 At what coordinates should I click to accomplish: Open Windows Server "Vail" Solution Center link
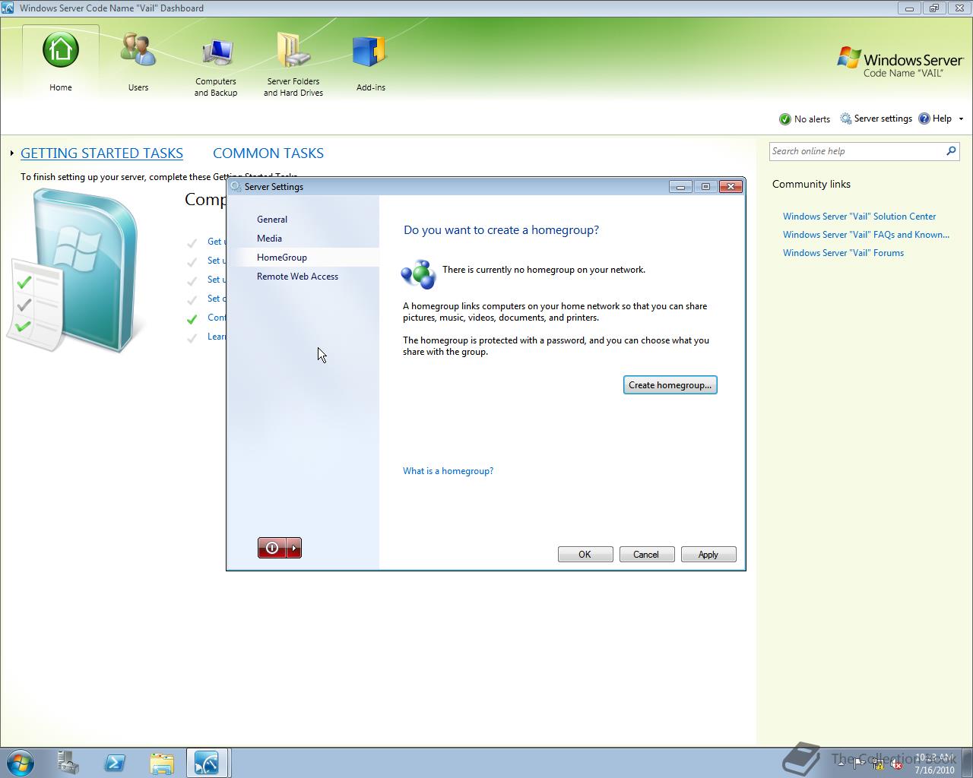pos(859,217)
